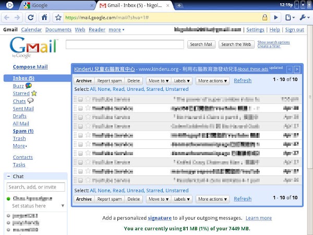Click the Gmail logo

point(33,47)
